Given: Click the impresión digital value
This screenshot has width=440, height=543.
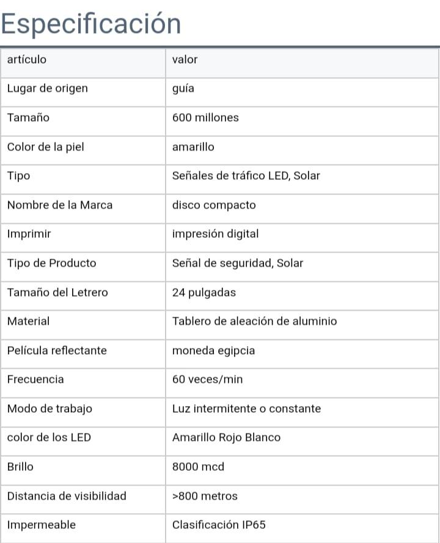Looking at the screenshot, I should coord(215,234).
